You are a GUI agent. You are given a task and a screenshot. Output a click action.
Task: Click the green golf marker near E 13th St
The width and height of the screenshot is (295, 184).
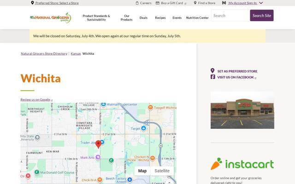click(x=112, y=161)
